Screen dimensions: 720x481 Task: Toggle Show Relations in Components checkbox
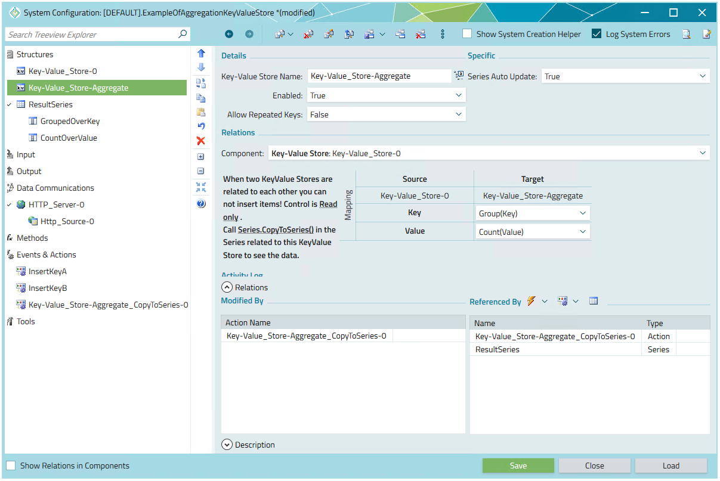pyautogui.click(x=11, y=466)
